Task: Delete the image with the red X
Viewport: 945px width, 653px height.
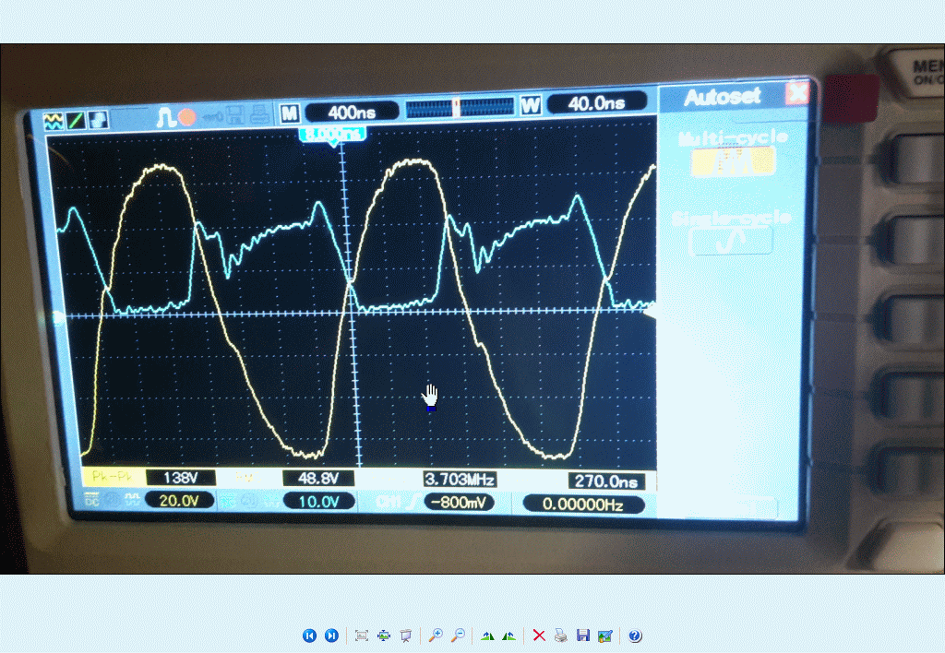Action: click(539, 635)
